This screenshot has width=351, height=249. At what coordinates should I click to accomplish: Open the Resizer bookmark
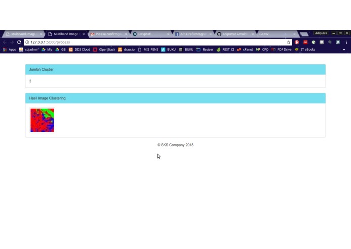click(205, 49)
